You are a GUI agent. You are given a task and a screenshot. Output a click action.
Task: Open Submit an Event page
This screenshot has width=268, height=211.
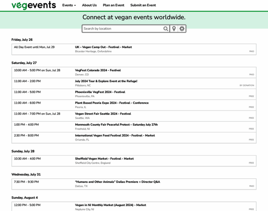(143, 5)
